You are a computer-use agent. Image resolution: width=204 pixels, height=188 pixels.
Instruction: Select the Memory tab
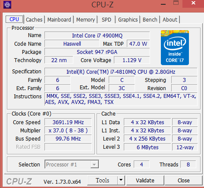[x=85, y=19]
